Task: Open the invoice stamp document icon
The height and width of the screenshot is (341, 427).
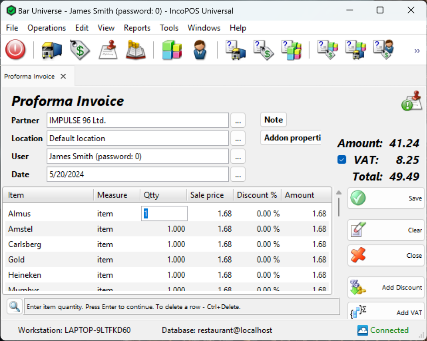Action: coord(108,50)
